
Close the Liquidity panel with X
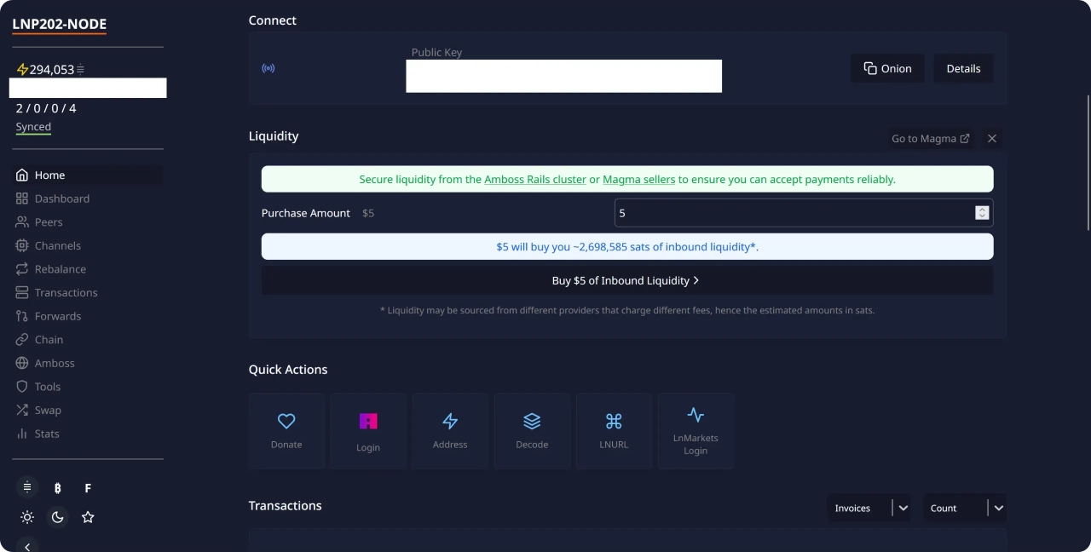tap(991, 138)
